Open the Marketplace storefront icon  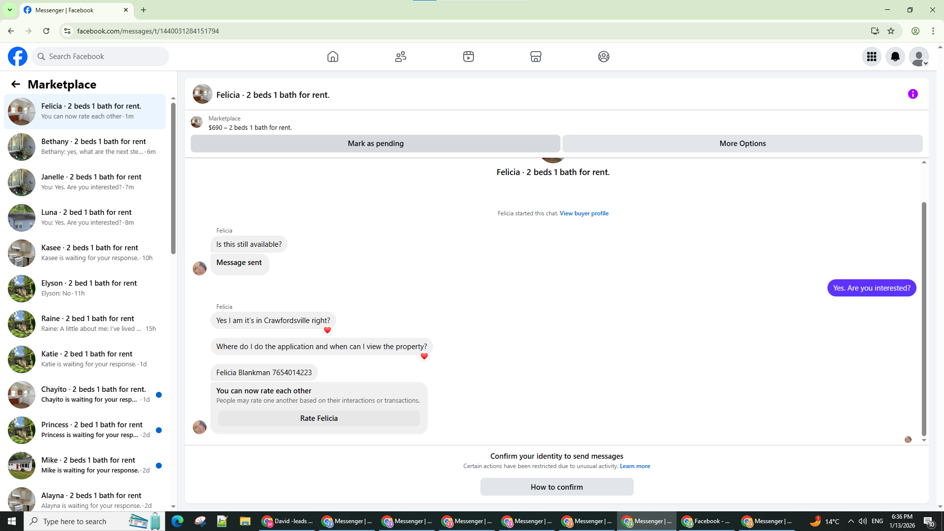(x=536, y=57)
